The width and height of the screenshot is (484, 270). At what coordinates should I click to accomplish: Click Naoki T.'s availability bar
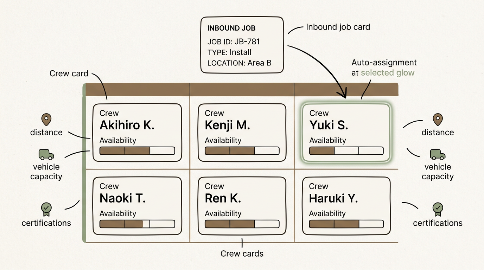coord(137,224)
